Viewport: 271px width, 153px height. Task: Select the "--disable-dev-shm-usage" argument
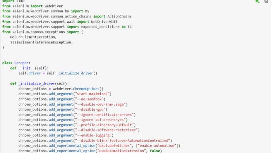click(x=100, y=104)
